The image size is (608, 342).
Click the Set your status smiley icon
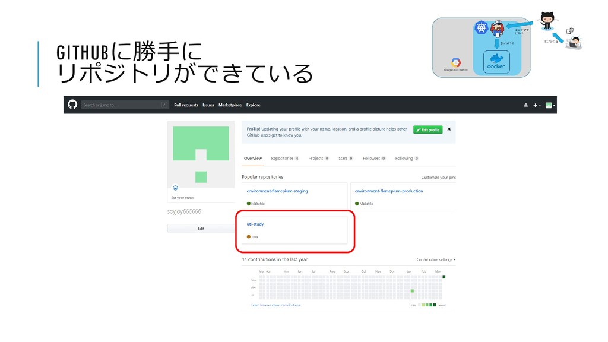[x=175, y=188]
